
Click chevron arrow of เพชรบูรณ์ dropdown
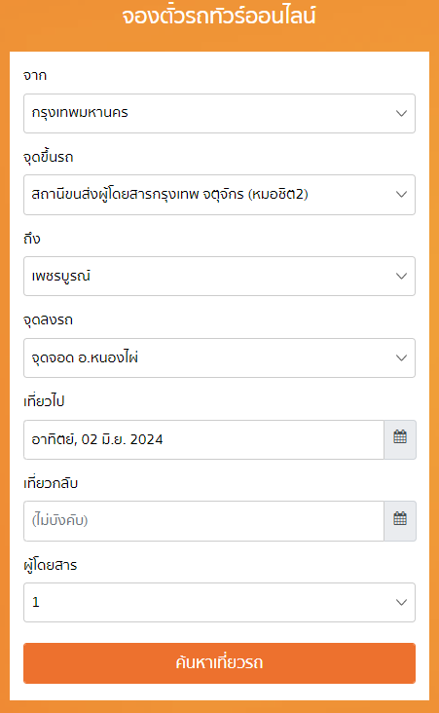[401, 276]
